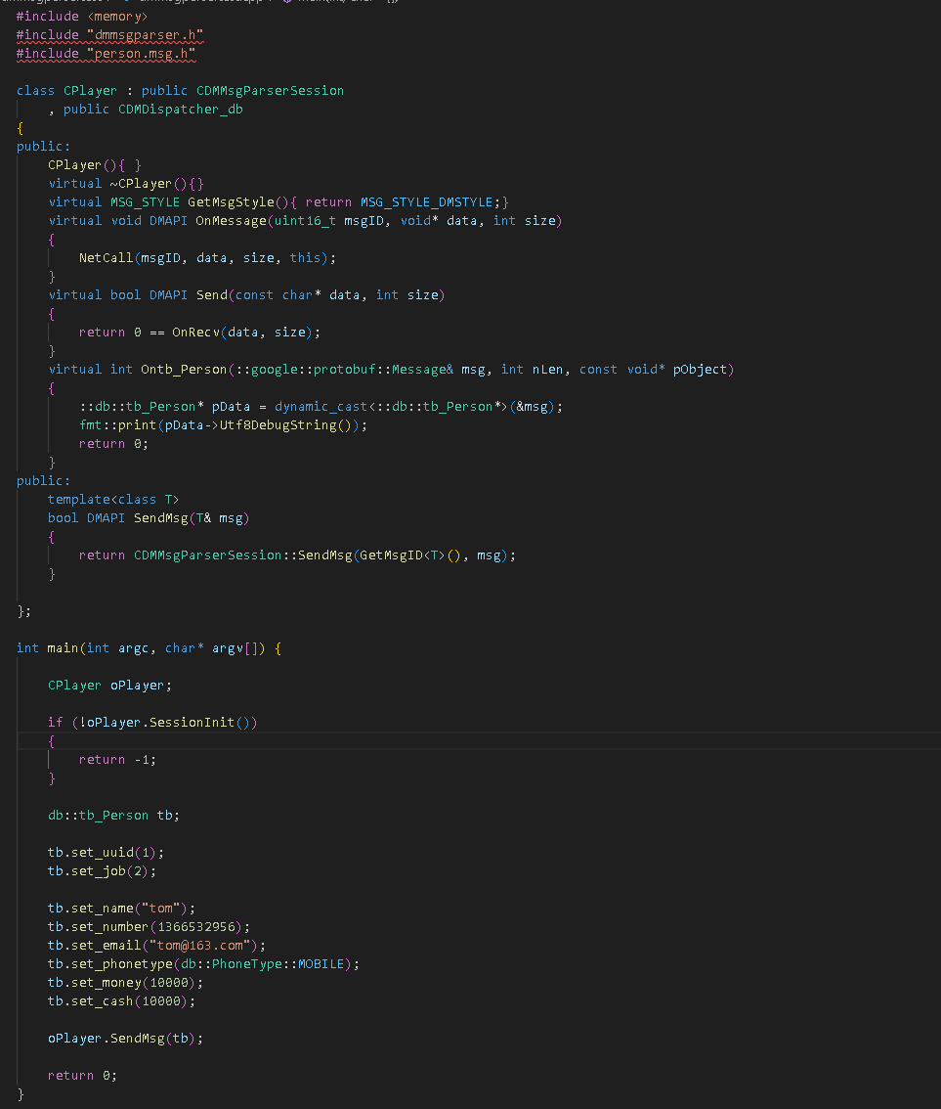Click the OnMessage function name
Image resolution: width=941 pixels, height=1109 pixels.
(x=231, y=221)
